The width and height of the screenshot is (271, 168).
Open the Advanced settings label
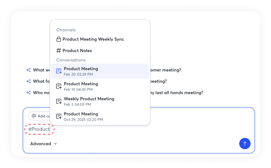tap(41, 144)
